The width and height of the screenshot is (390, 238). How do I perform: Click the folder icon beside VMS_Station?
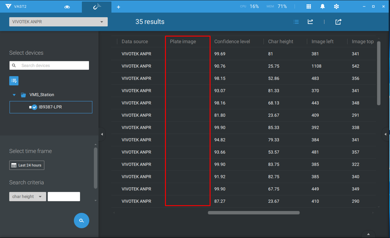point(23,94)
